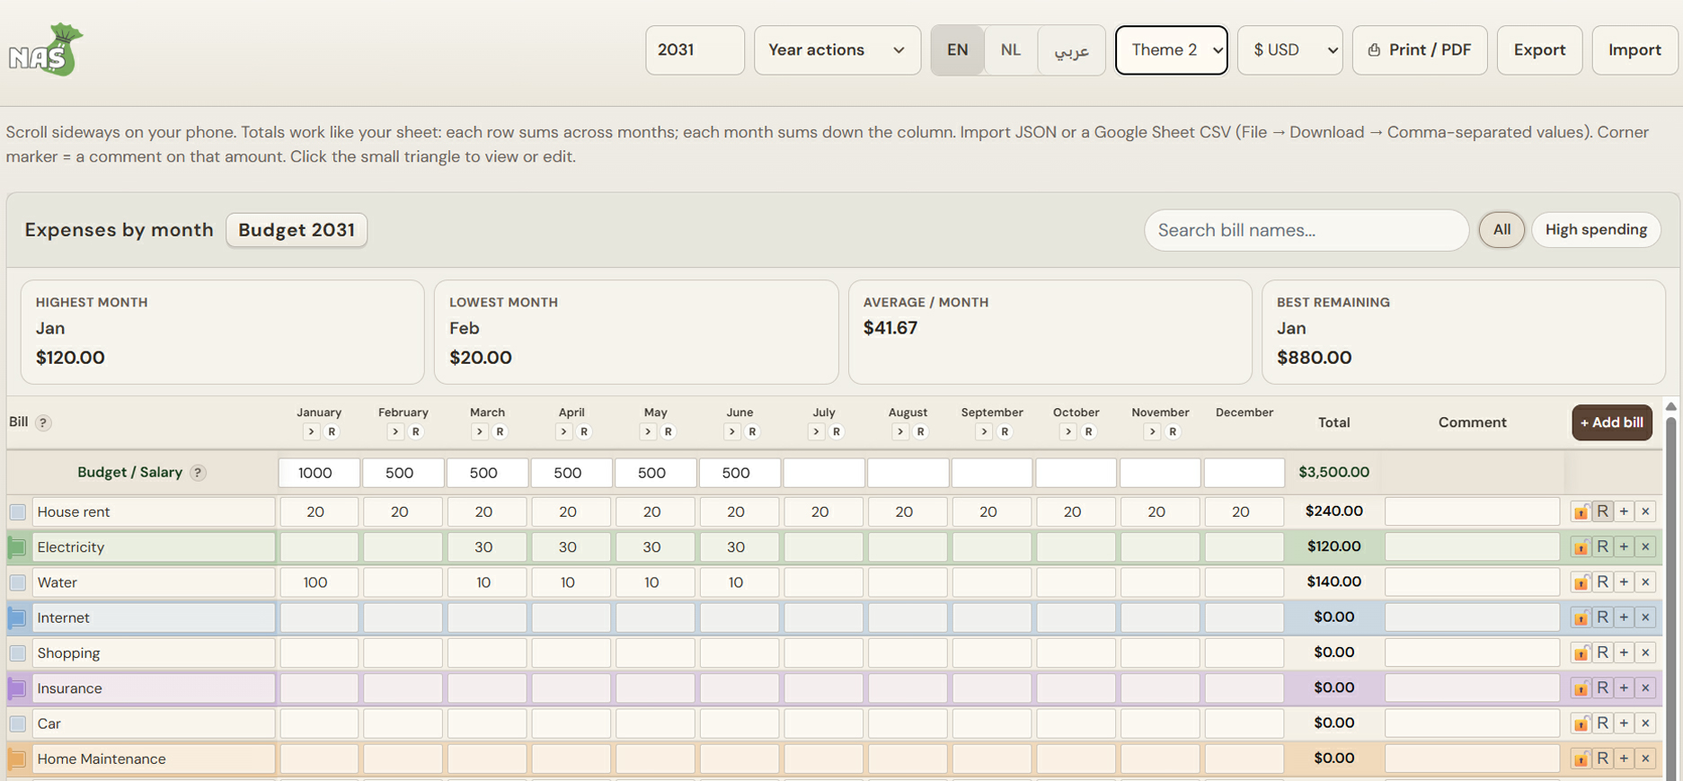The image size is (1683, 781).
Task: Click the Import button
Action: pyautogui.click(x=1634, y=50)
